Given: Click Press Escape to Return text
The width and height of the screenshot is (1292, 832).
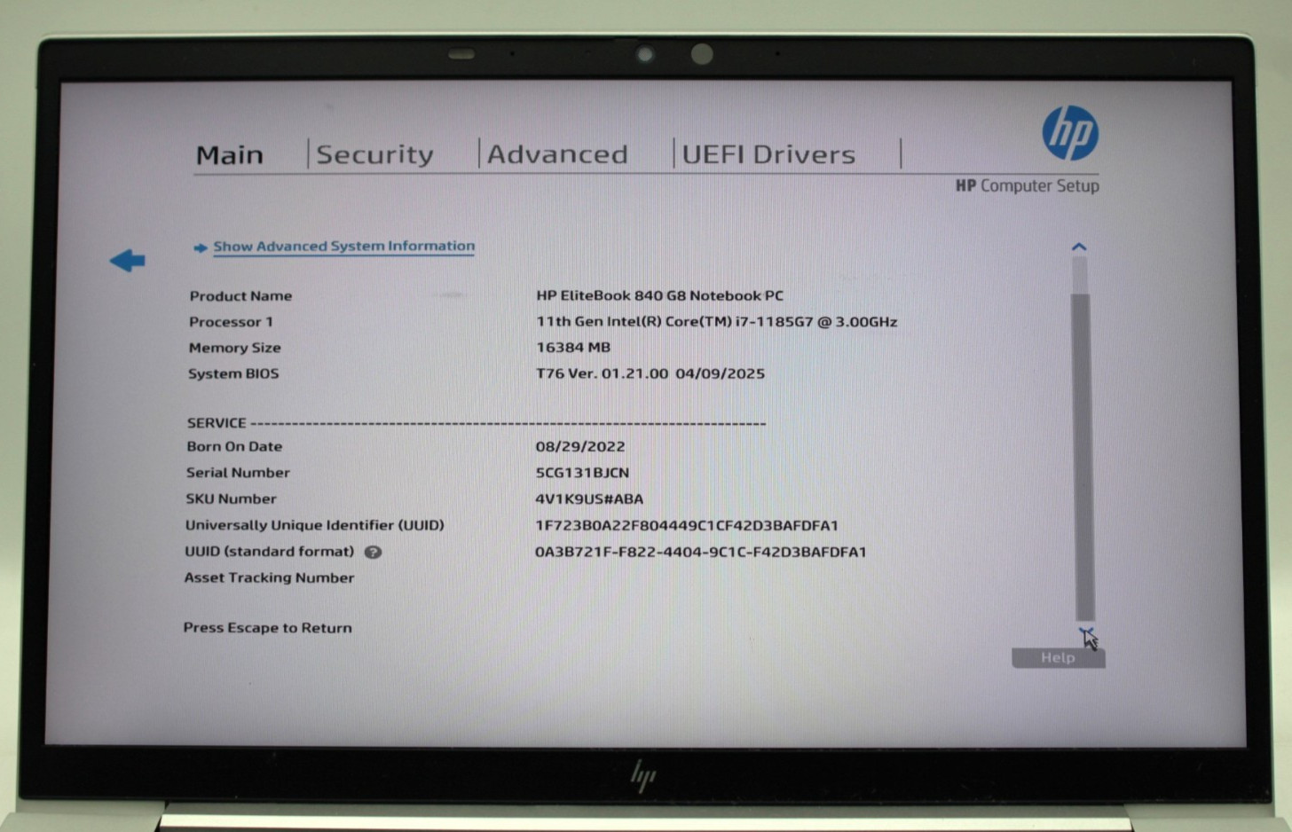Looking at the screenshot, I should tap(267, 628).
